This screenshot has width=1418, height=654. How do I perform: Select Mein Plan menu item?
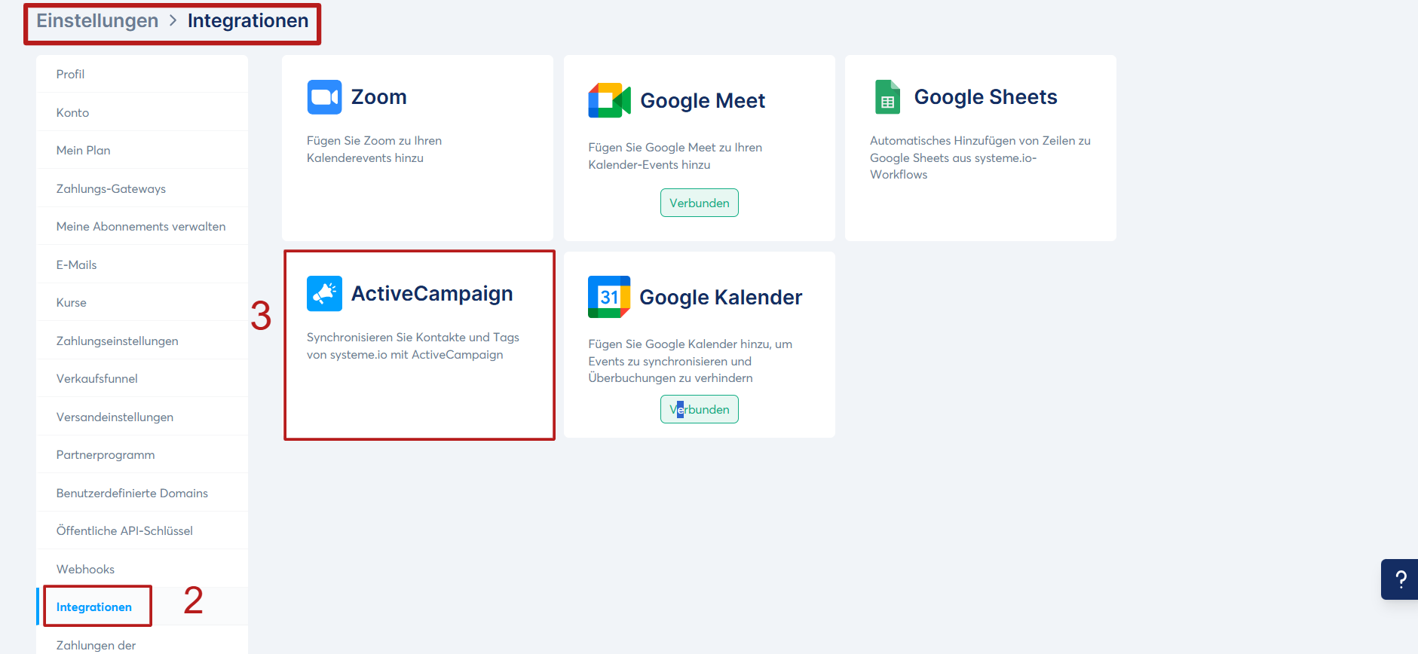click(142, 150)
